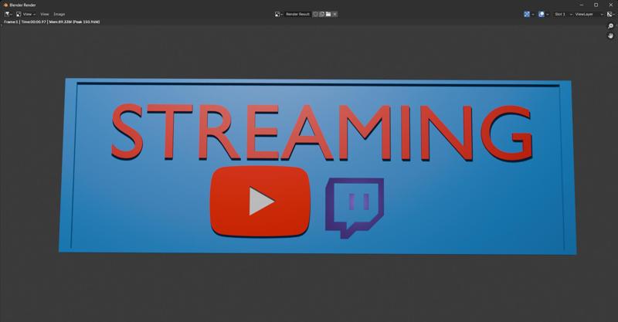Click the new image icon
618x322 pixels.
coord(321,14)
